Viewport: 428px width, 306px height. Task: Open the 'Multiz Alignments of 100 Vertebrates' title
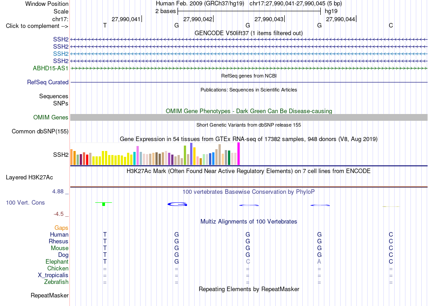pyautogui.click(x=249, y=221)
